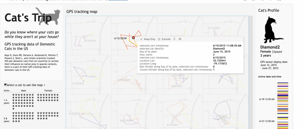Click the 6/17/2015 date label on map

(x=214, y=28)
